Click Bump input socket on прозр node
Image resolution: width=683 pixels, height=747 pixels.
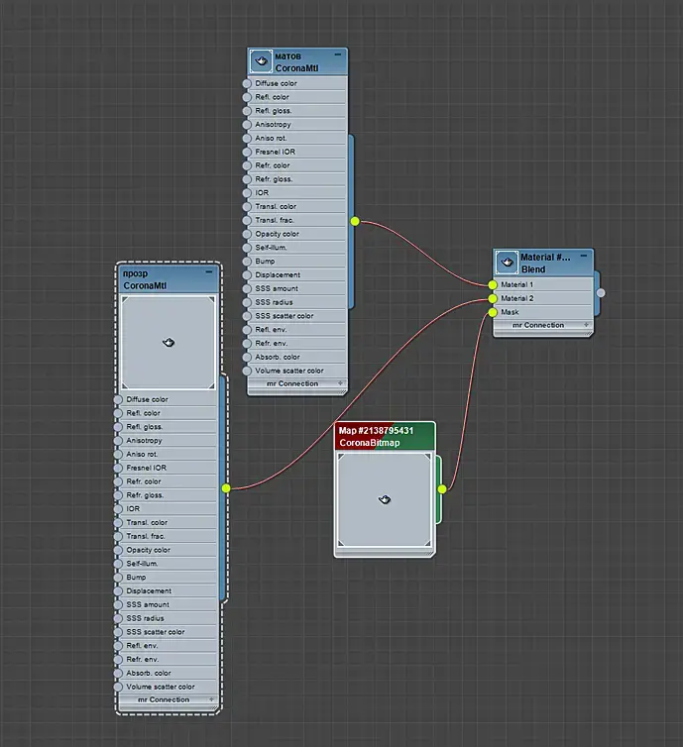118,578
